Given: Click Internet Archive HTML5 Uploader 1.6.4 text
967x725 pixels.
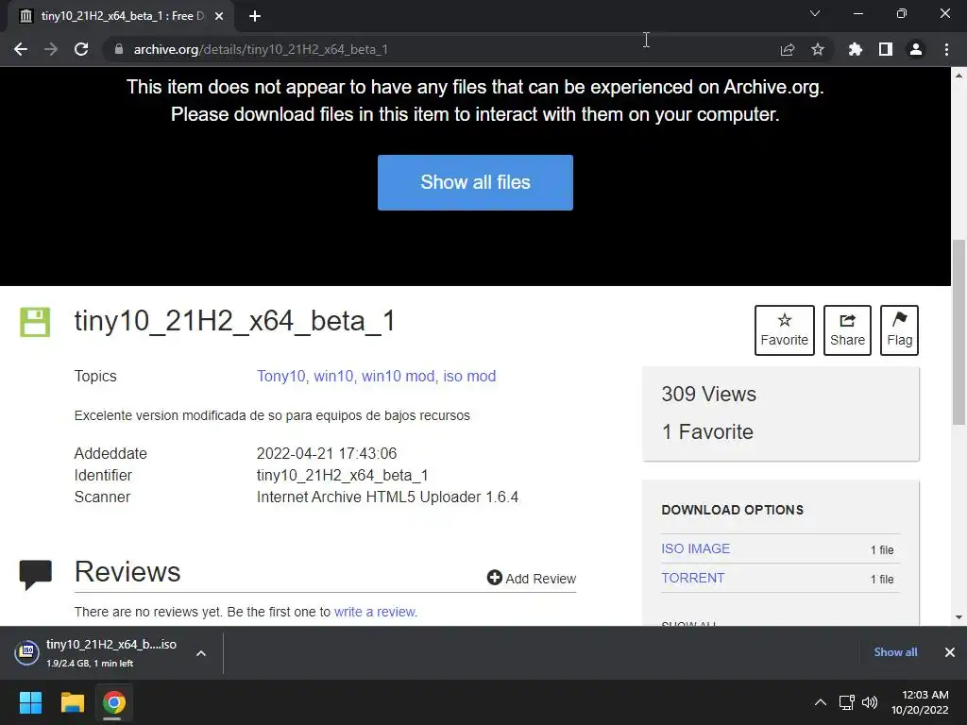Looking at the screenshot, I should click(387, 497).
